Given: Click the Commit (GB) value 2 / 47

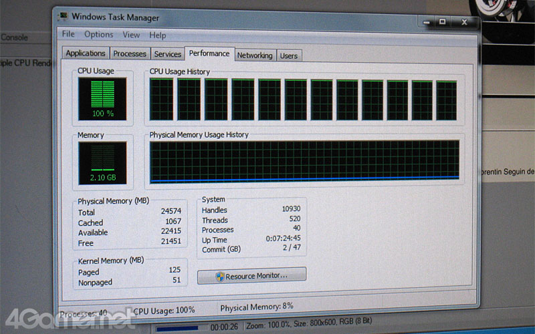Looking at the screenshot, I should pyautogui.click(x=292, y=247).
